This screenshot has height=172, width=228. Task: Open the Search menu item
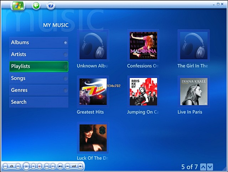39,102
